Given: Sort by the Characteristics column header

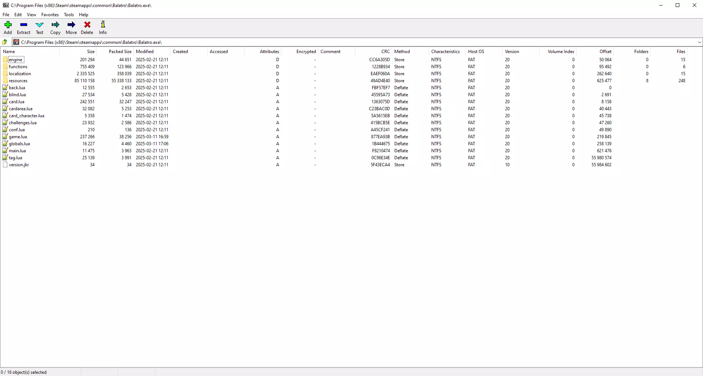Looking at the screenshot, I should 447,52.
